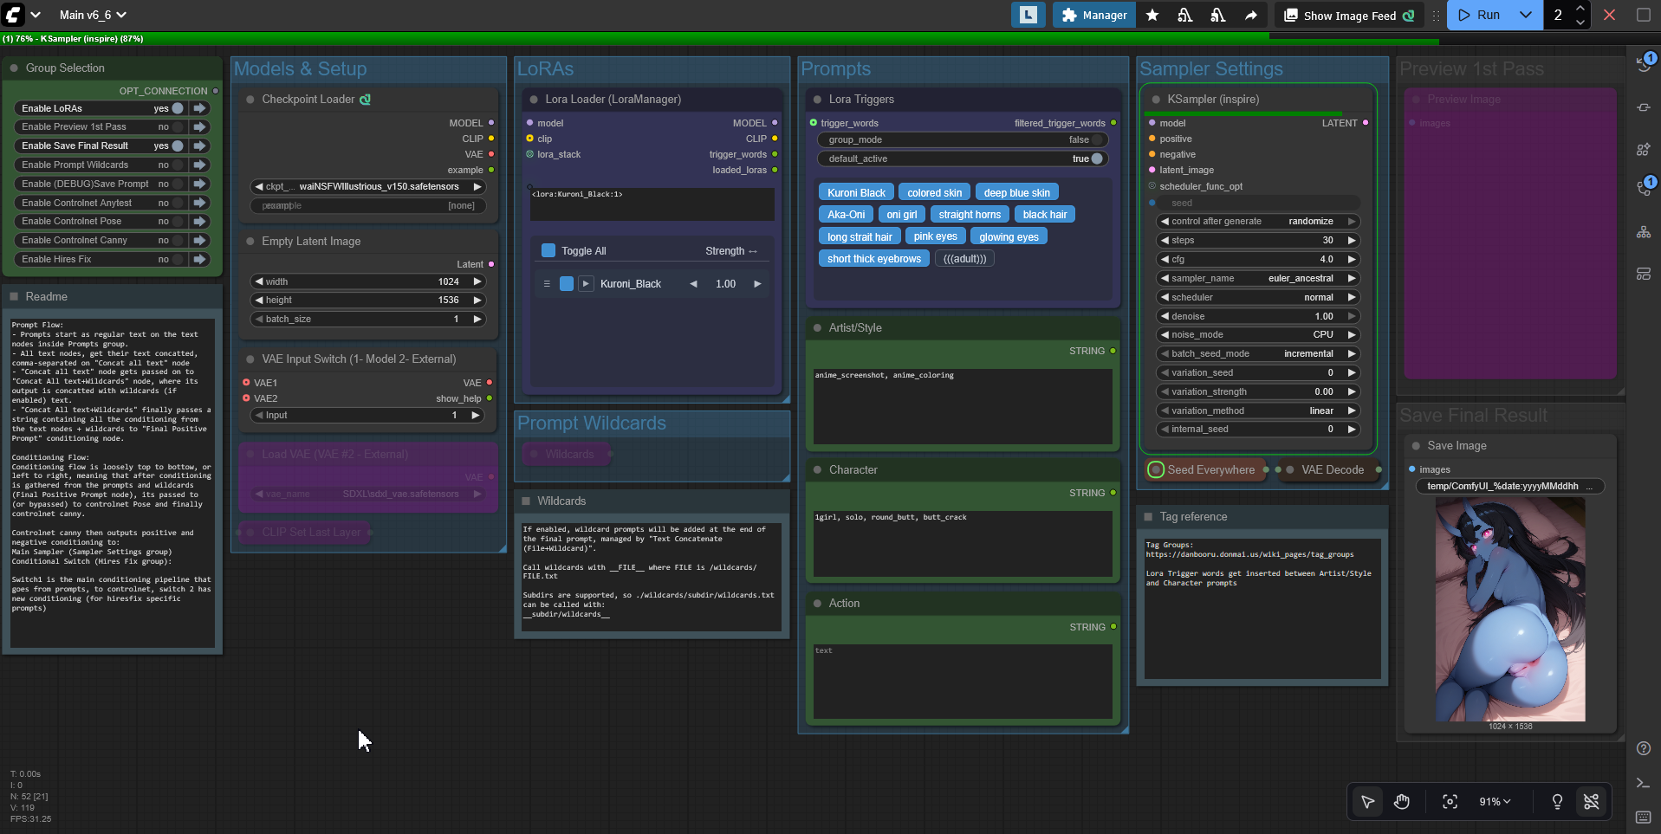This screenshot has height=834, width=1661.
Task: Open the Manager panel
Action: pyautogui.click(x=1094, y=15)
